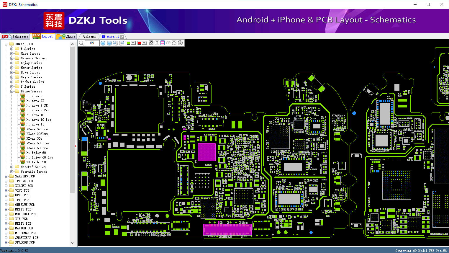Click the folder icon beside Pocket Series
This screenshot has width=449, height=253.
17,82
